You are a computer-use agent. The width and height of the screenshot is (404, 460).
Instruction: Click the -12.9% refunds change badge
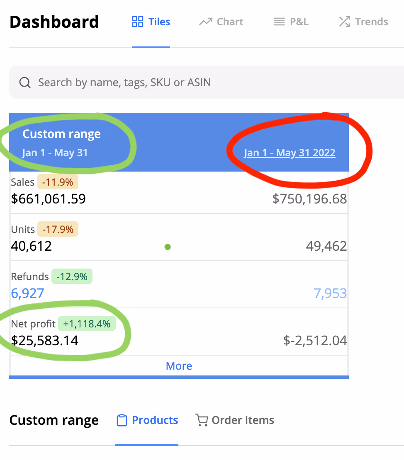click(72, 276)
